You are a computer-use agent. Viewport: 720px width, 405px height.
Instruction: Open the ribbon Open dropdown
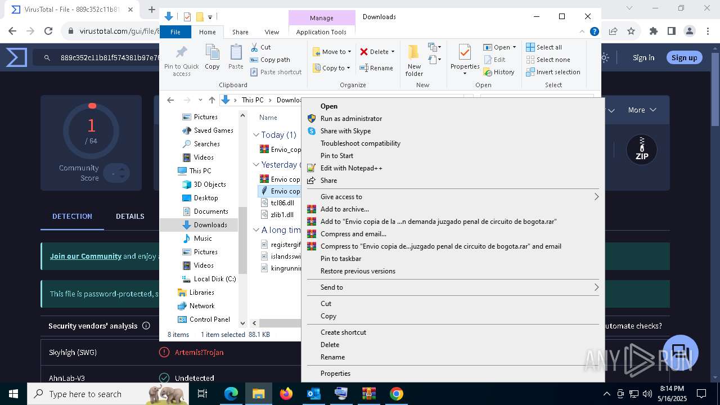tap(499, 47)
